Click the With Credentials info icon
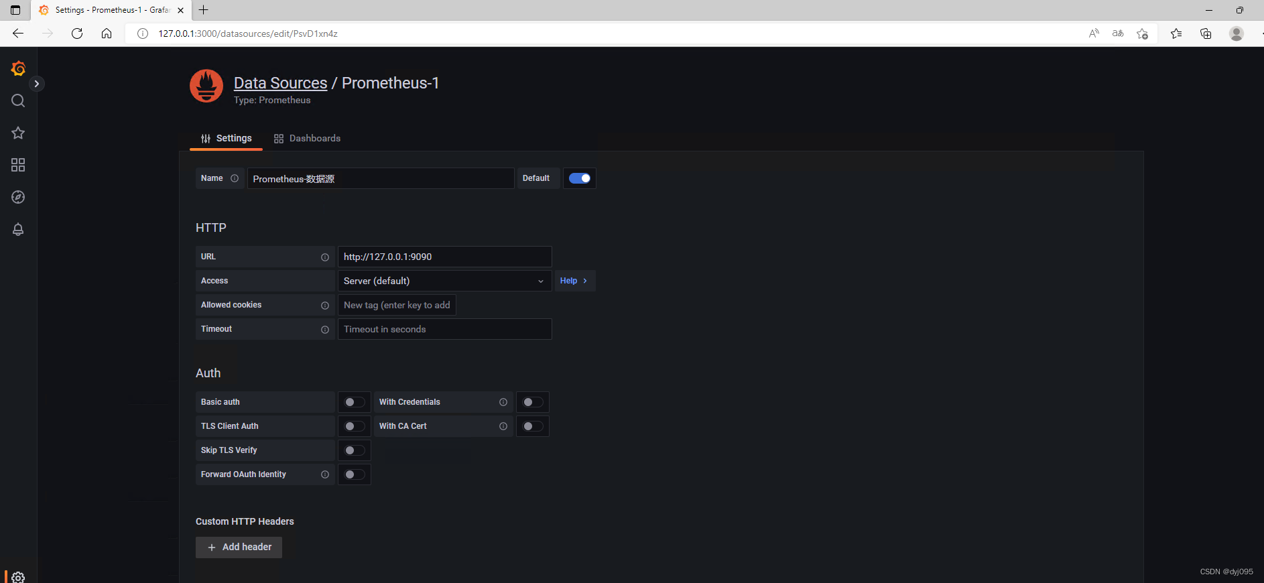This screenshot has height=583, width=1264. pos(503,402)
